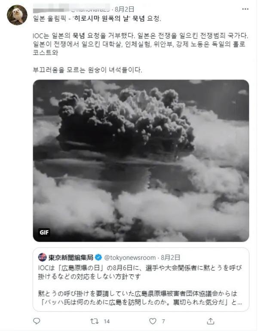258x331 pixels.
Task: Like the tweet with the heart icon
Action: pos(153,321)
